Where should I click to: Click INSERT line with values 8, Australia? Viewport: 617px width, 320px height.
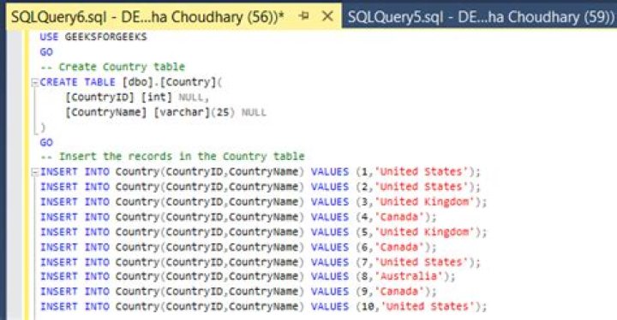pos(248,276)
